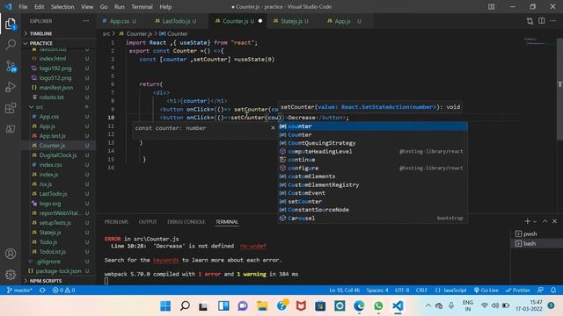563x316 pixels.
Task: Open DugitalClock.js in explorer
Action: pyautogui.click(x=58, y=155)
